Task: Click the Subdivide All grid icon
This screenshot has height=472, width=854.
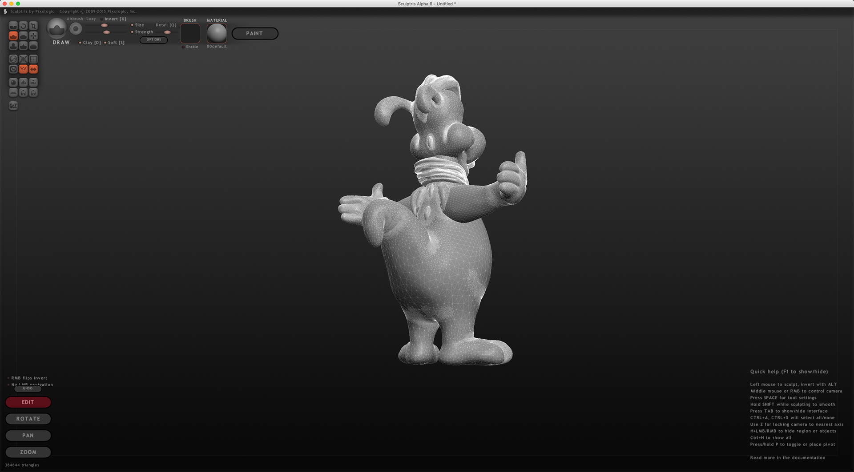Action: point(33,59)
